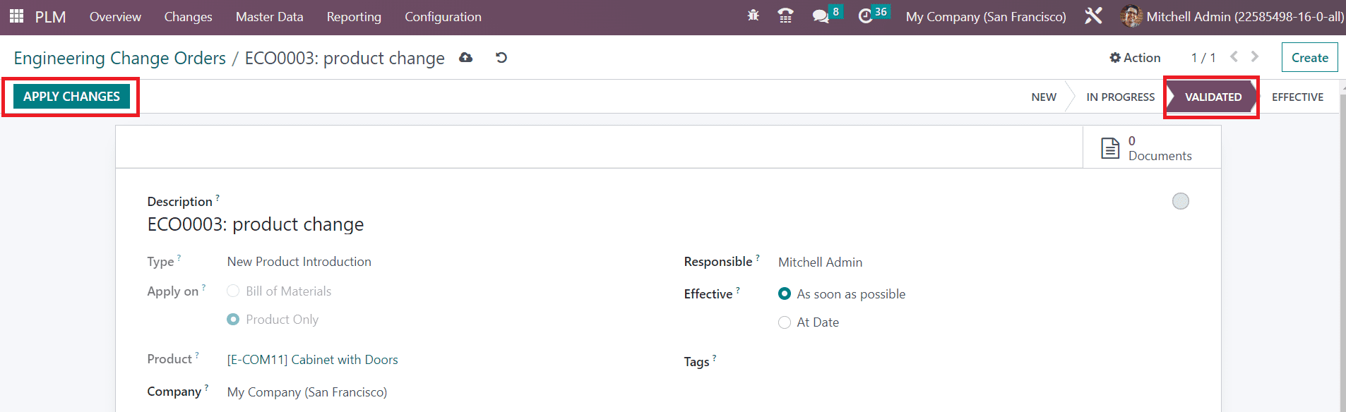Open the Cabinet with Doors product link
The image size is (1346, 412).
coord(312,360)
